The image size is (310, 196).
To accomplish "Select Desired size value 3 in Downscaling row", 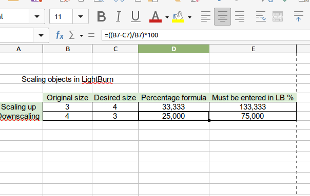I will (x=115, y=116).
